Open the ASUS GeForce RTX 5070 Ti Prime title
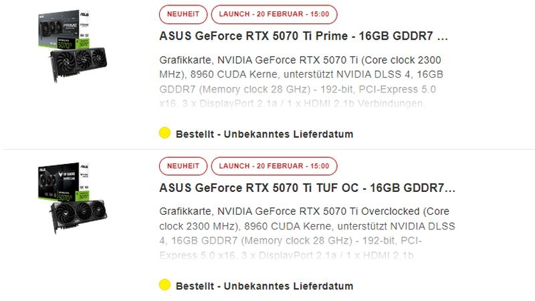 pyautogui.click(x=304, y=35)
